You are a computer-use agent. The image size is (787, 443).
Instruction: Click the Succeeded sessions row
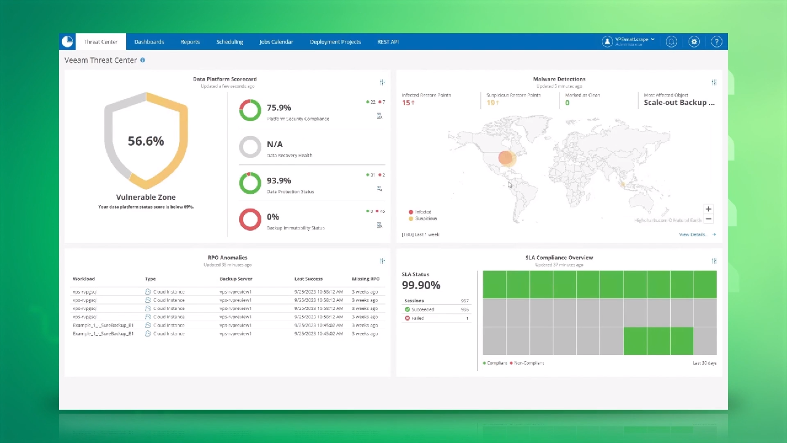[x=437, y=309]
